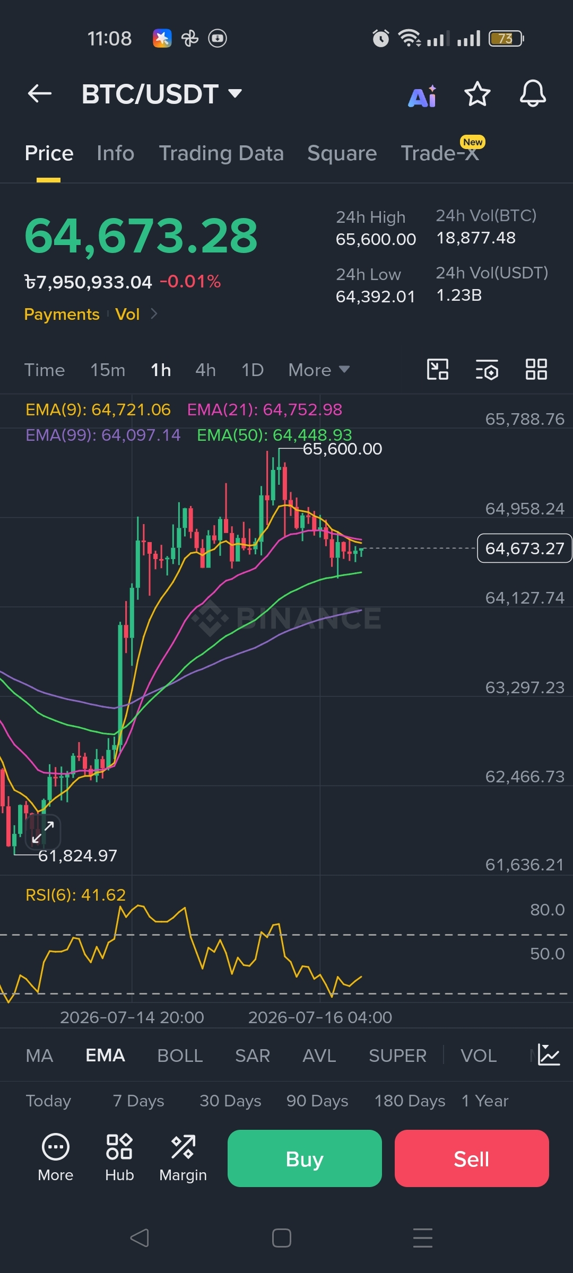Tap the 24h Low value 64,392.01
This screenshot has height=1273, width=573.
tap(376, 297)
